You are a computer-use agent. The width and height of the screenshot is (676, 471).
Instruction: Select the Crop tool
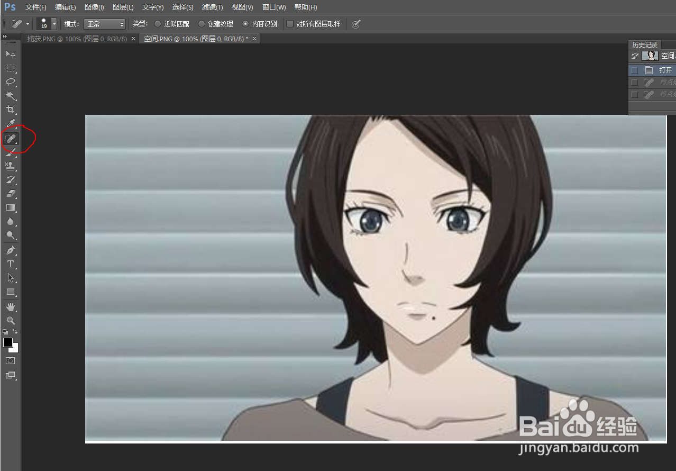(x=10, y=110)
